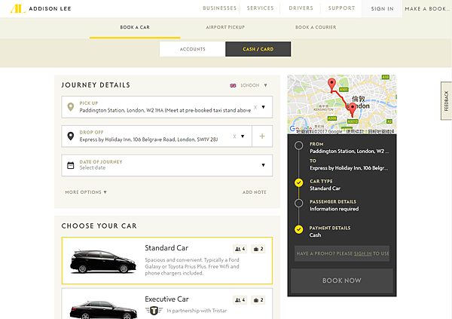Click the drop off location pin icon
The height and width of the screenshot is (319, 452).
pos(70,136)
